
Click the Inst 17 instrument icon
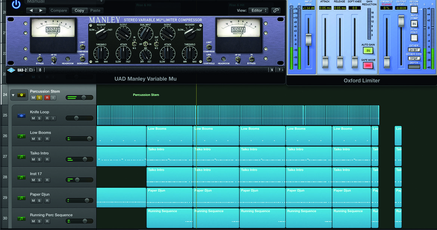[x=21, y=177]
